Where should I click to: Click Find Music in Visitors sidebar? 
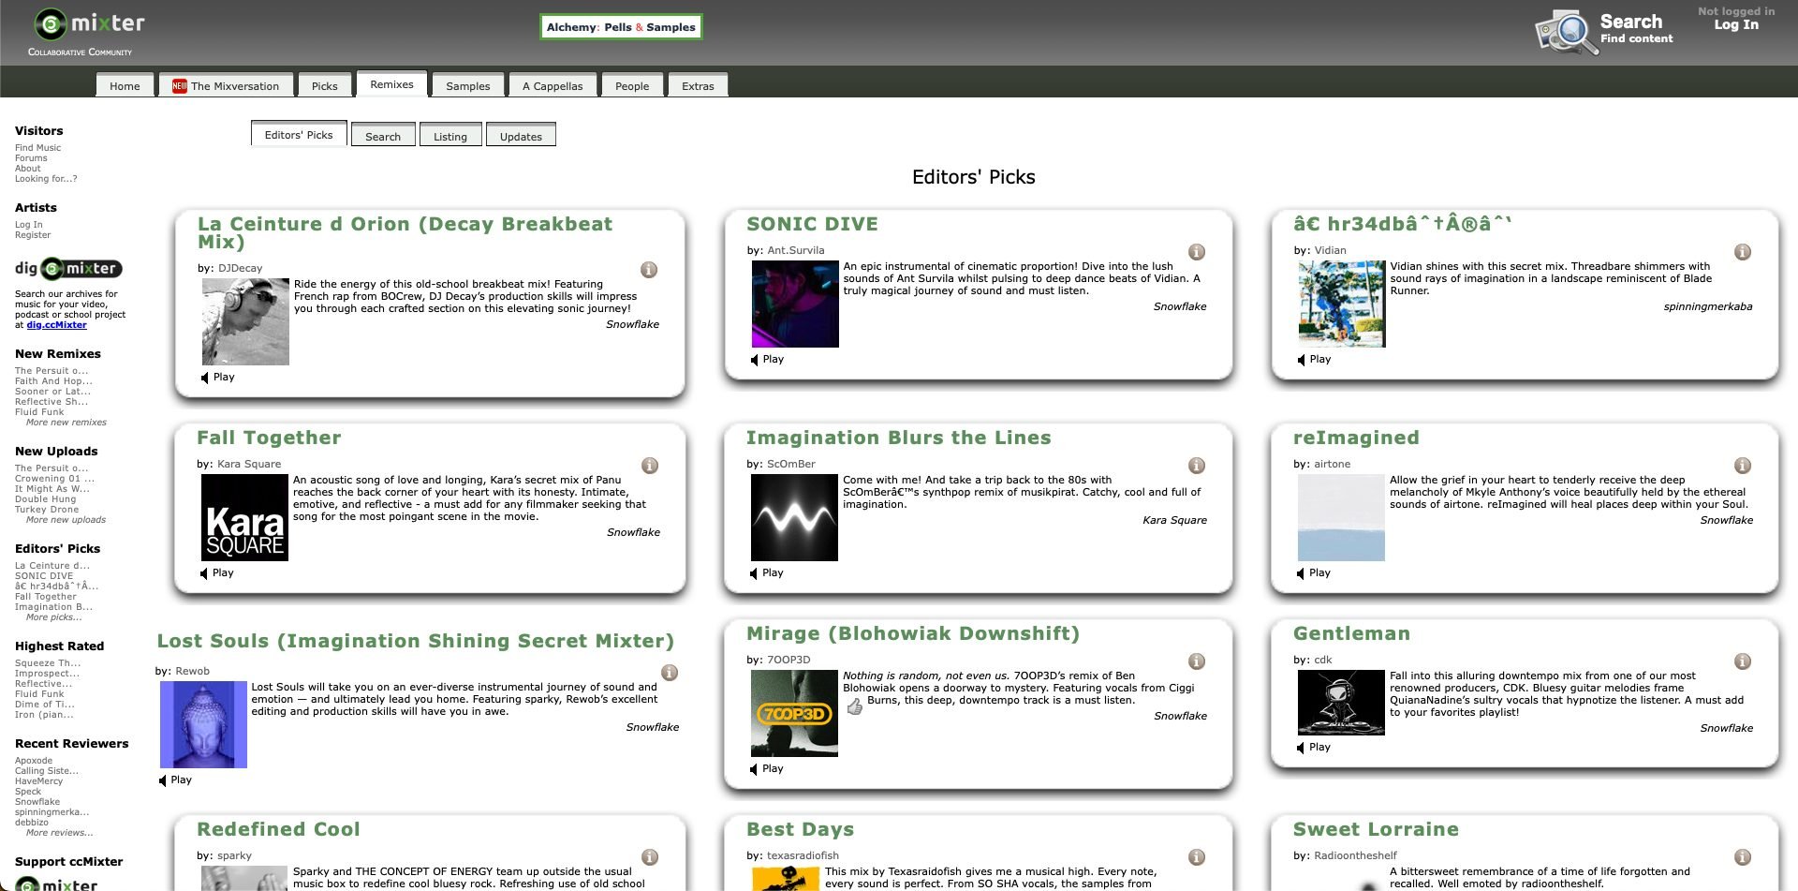click(x=37, y=148)
